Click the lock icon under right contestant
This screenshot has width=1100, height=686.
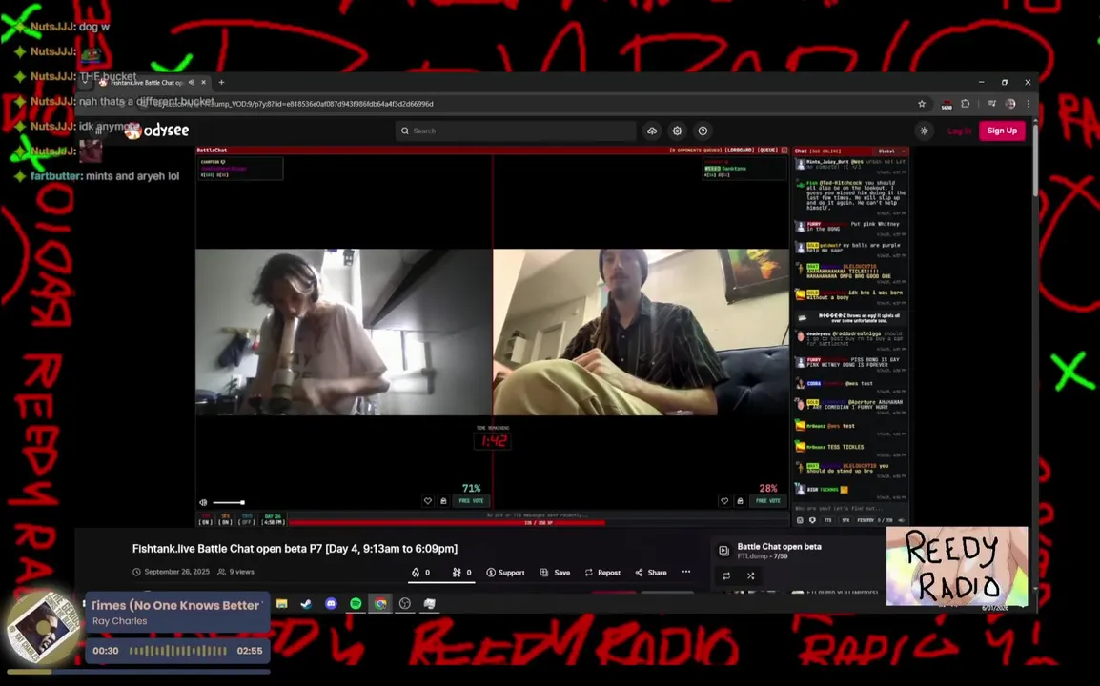coord(740,501)
